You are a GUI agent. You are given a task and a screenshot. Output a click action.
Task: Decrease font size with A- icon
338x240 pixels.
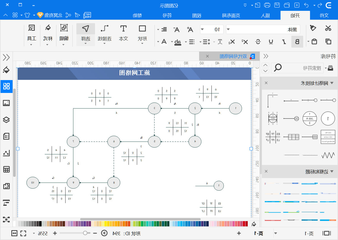pyautogui.click(x=177, y=29)
